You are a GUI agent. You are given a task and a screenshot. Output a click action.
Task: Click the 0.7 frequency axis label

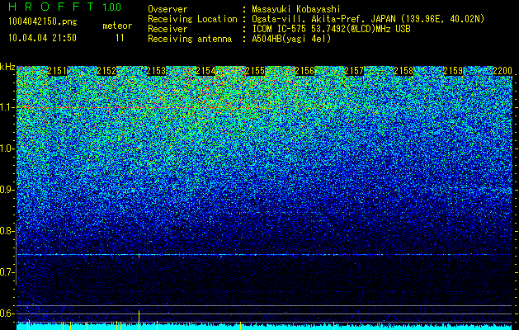pyautogui.click(x=7, y=272)
